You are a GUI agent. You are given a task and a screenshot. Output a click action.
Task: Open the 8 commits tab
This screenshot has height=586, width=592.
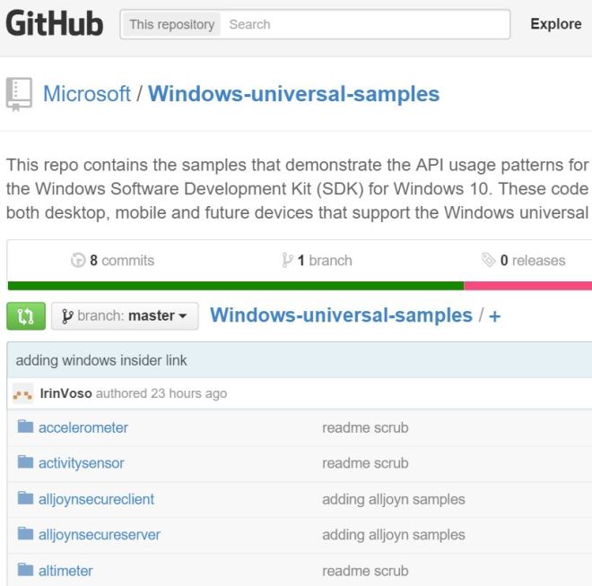(112, 261)
